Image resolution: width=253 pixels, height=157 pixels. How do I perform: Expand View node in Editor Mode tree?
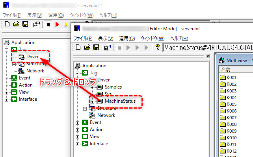point(78,137)
